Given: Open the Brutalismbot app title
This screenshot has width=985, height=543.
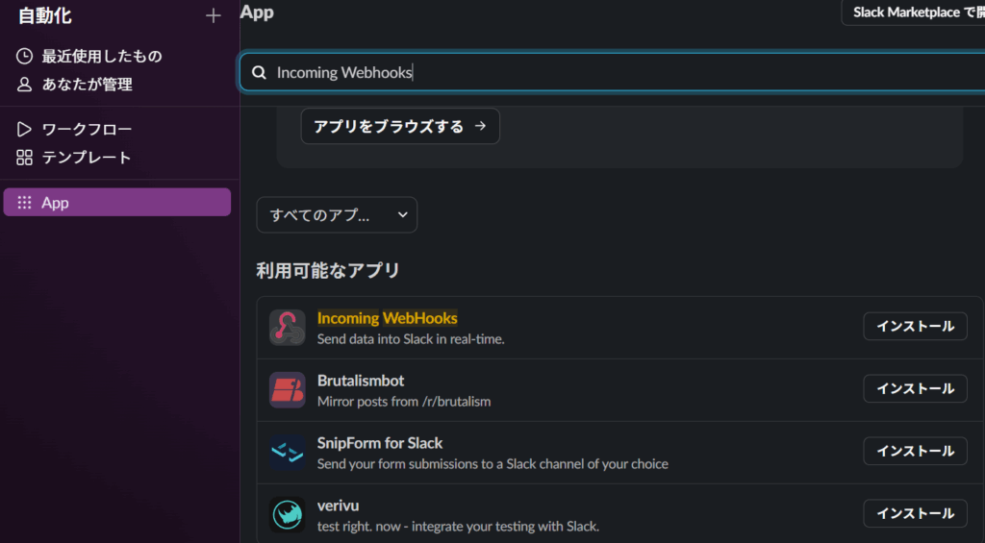Looking at the screenshot, I should [361, 381].
